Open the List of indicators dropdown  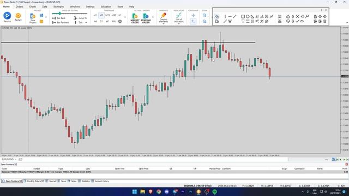(179, 18)
